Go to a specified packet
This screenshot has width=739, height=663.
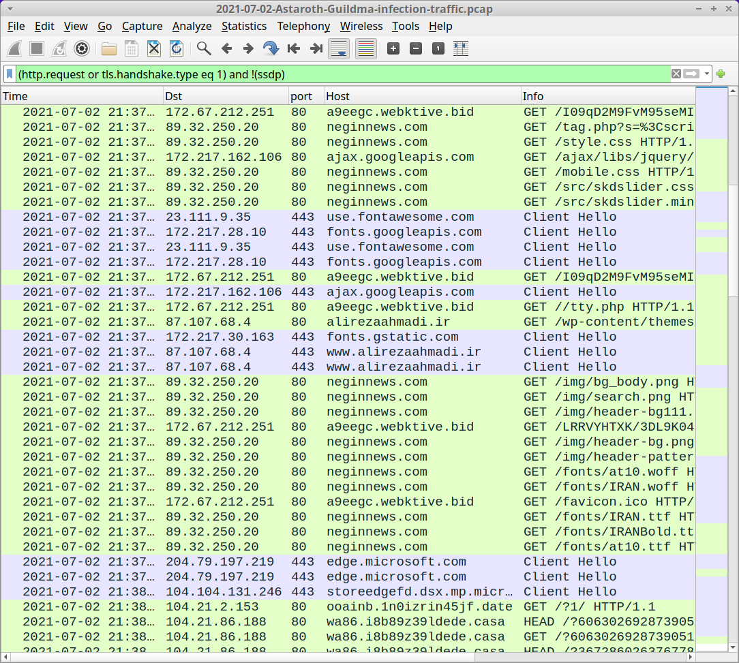[x=271, y=48]
